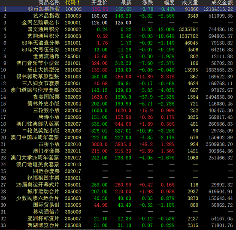
Task: Select the 金网艺购联名卡 row
Action: 118,23
